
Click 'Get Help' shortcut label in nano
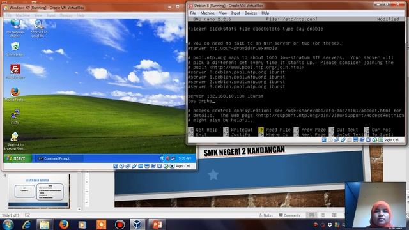click(x=206, y=130)
